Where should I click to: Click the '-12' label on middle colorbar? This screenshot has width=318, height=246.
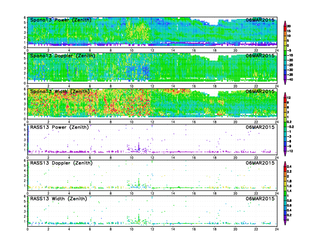(x=290, y=151)
